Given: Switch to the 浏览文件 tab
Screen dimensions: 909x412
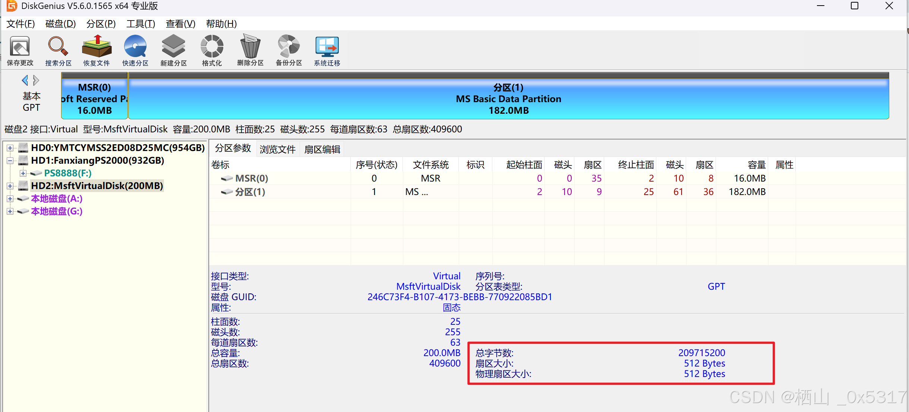Looking at the screenshot, I should pos(277,149).
